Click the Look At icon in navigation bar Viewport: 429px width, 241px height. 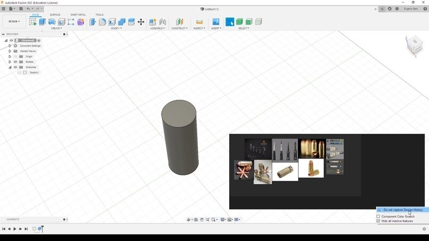(196, 219)
